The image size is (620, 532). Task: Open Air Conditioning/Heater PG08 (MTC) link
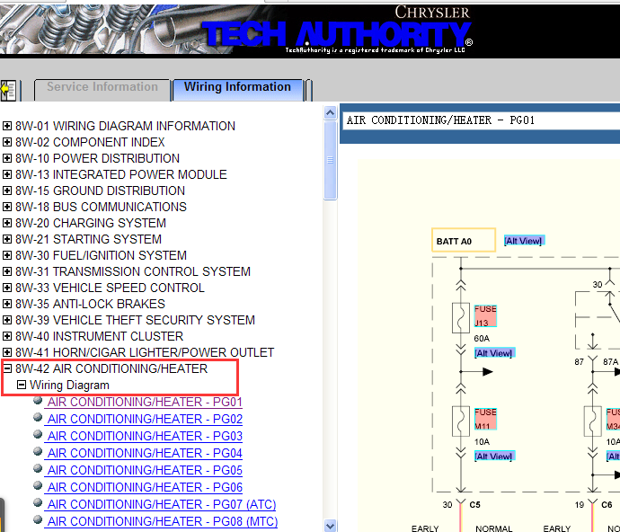pyautogui.click(x=163, y=521)
